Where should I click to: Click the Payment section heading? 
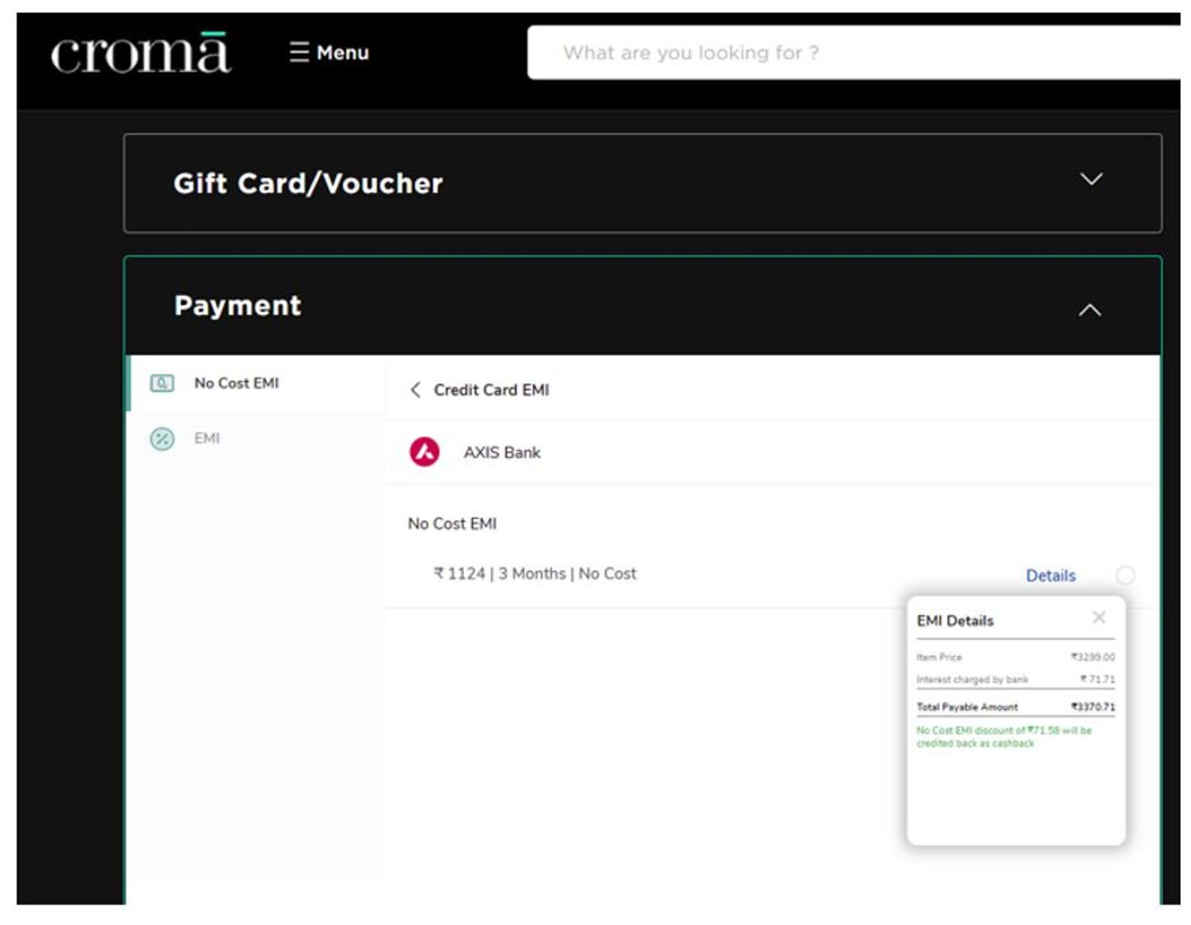tap(237, 306)
